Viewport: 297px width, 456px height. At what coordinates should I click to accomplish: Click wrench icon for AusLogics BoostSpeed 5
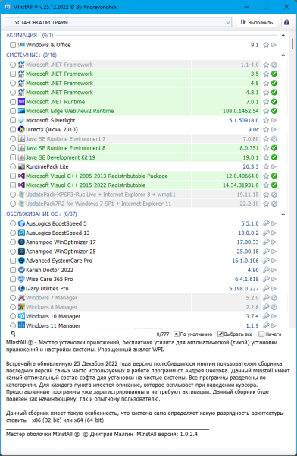tap(266, 223)
